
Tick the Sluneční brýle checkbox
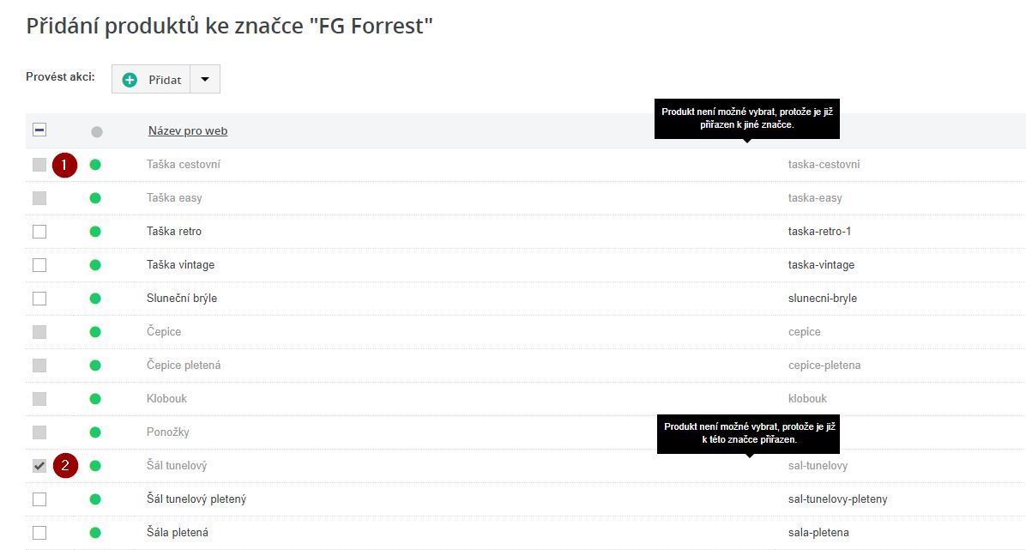39,299
